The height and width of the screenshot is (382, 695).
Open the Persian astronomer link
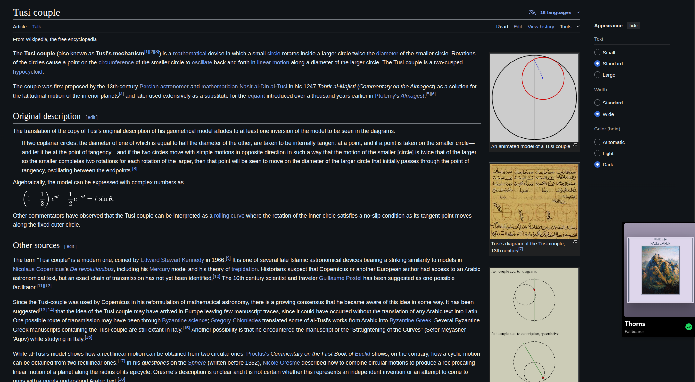click(164, 87)
